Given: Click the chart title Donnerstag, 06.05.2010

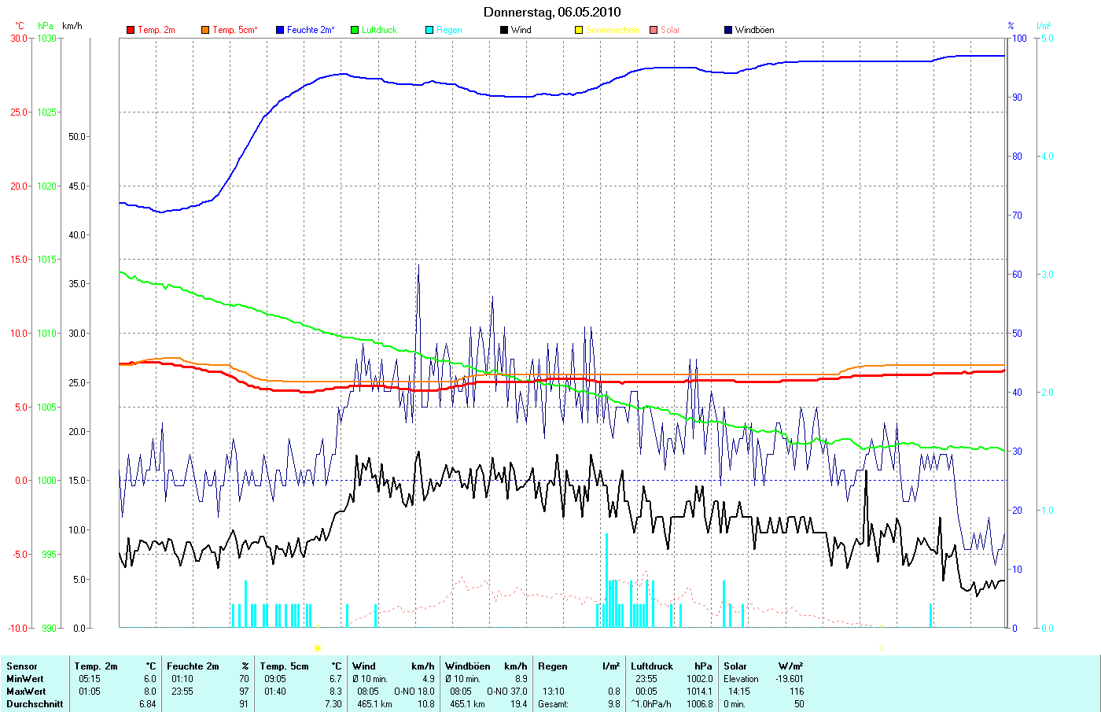Looking at the screenshot, I should click(551, 12).
